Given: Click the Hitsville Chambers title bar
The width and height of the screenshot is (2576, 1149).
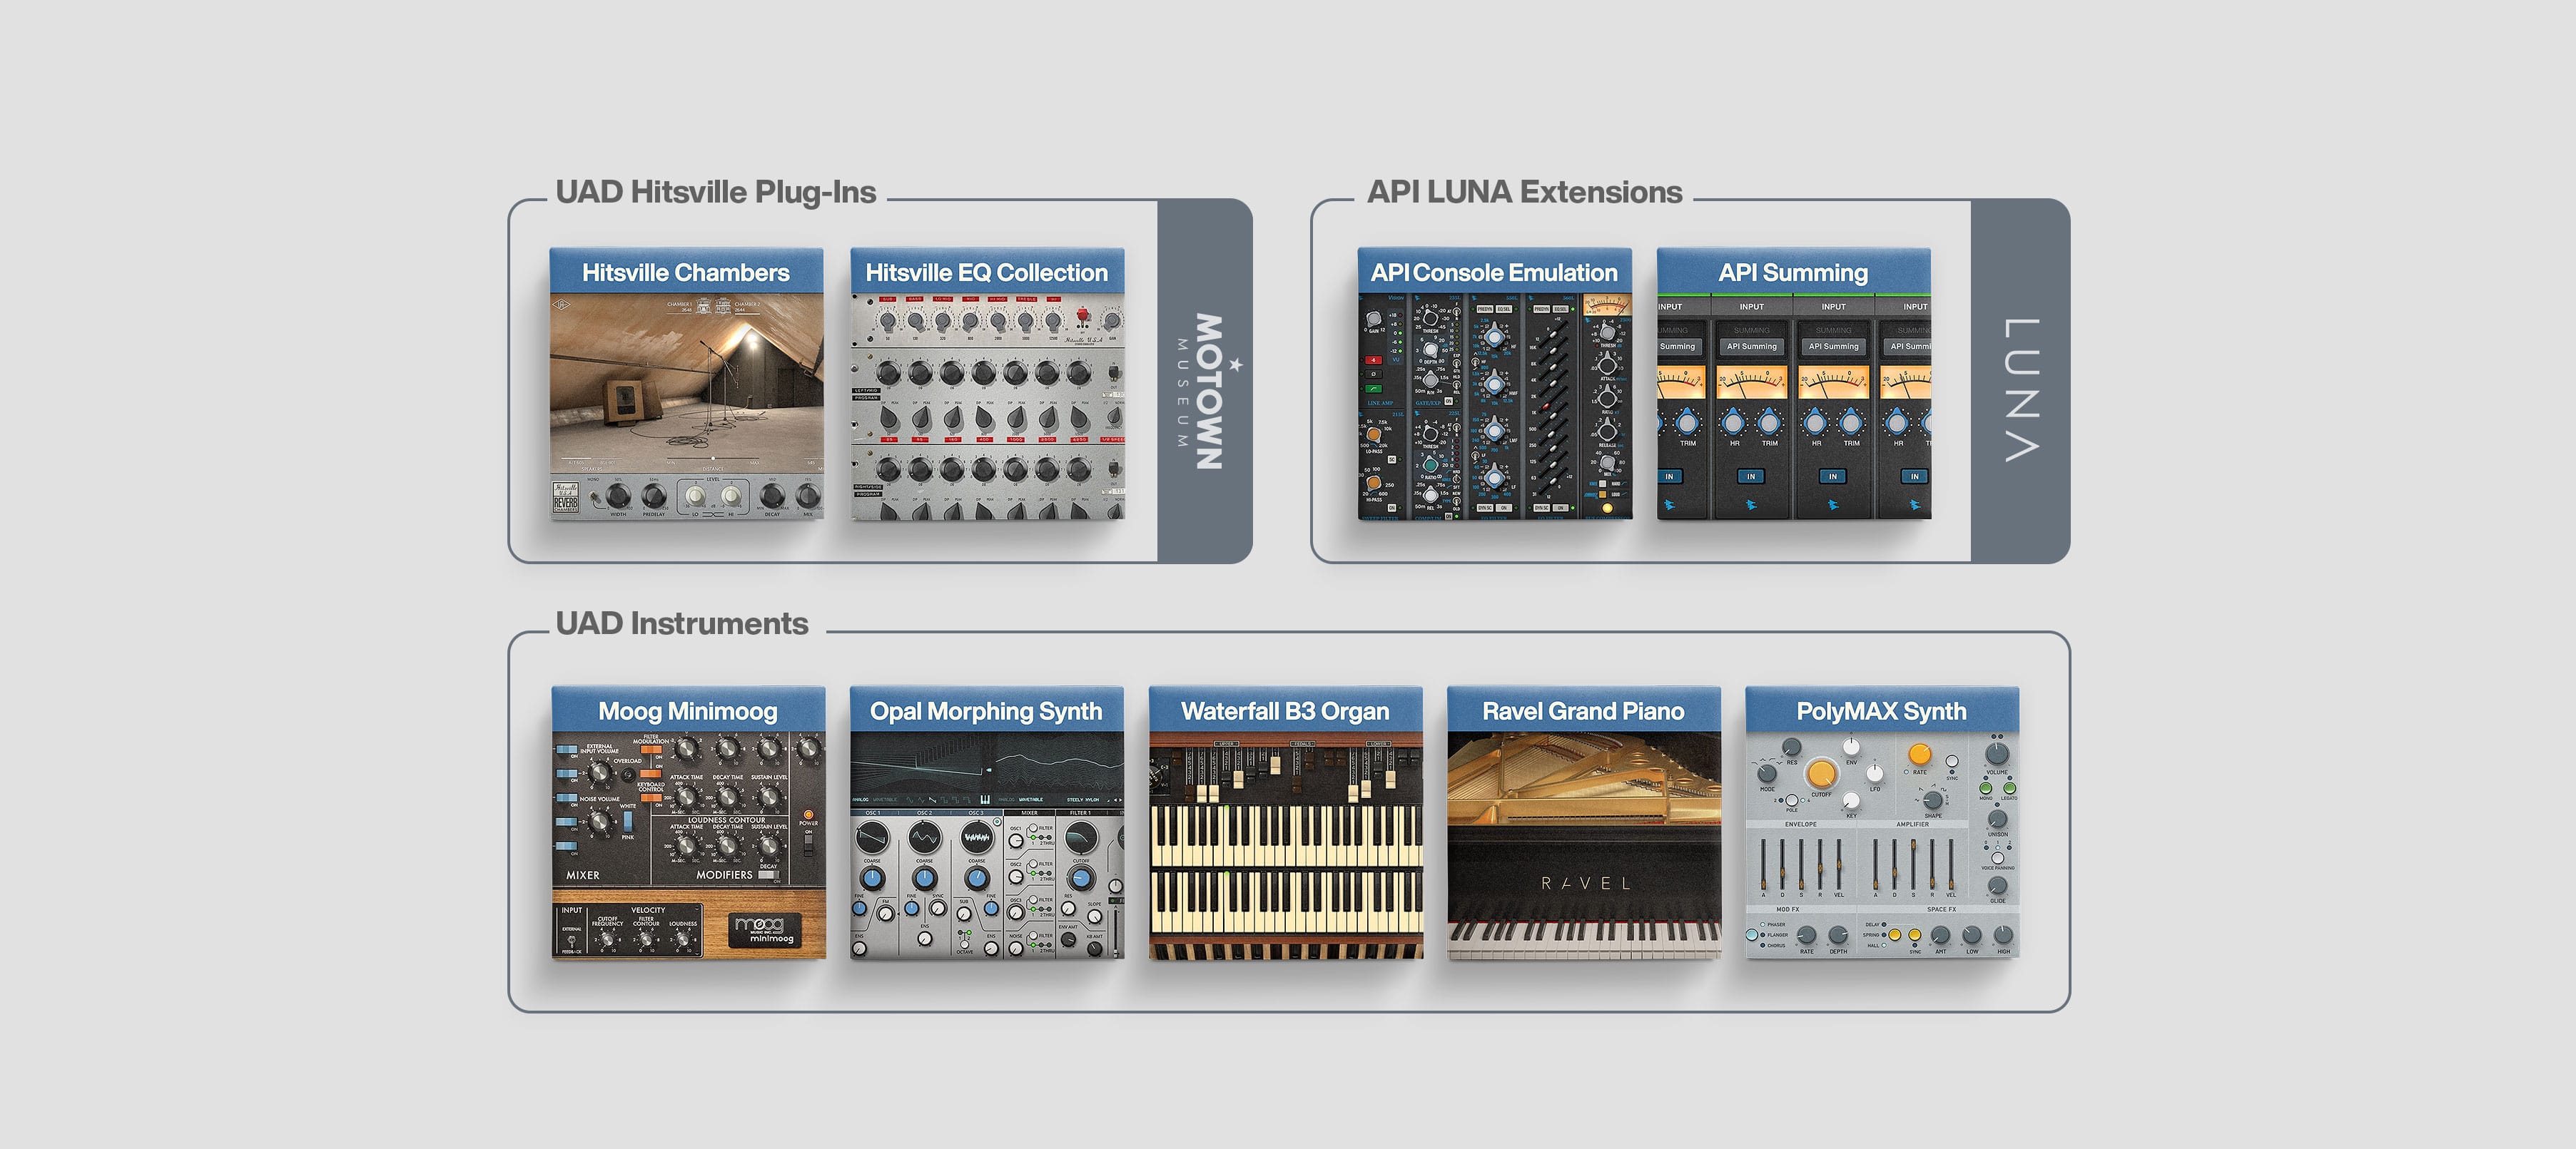Looking at the screenshot, I should (x=686, y=272).
